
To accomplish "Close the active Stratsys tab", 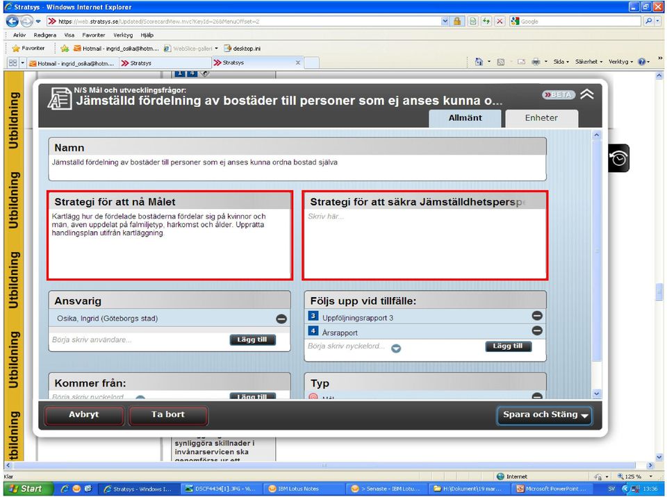I will tap(298, 62).
